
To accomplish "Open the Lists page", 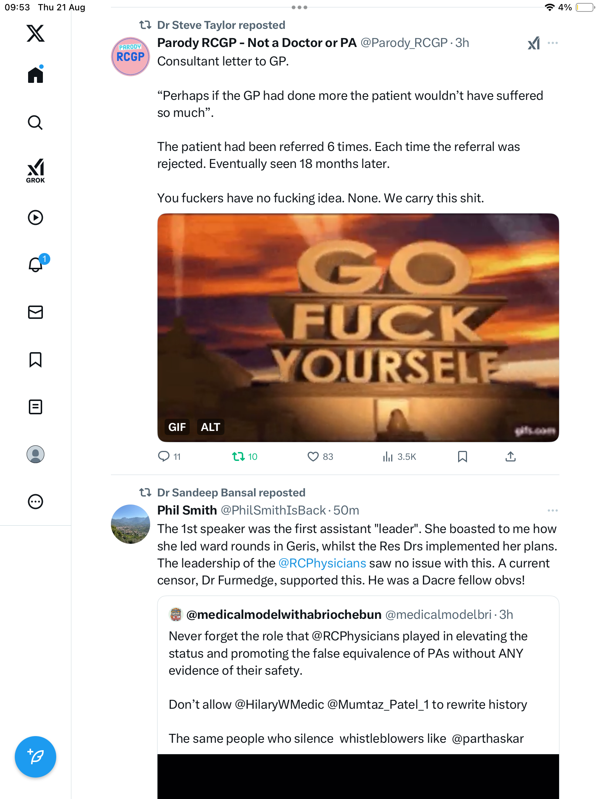I will pos(35,407).
